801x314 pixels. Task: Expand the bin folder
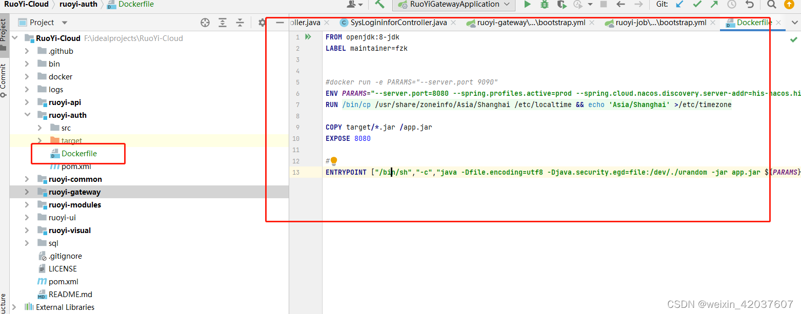pyautogui.click(x=27, y=64)
